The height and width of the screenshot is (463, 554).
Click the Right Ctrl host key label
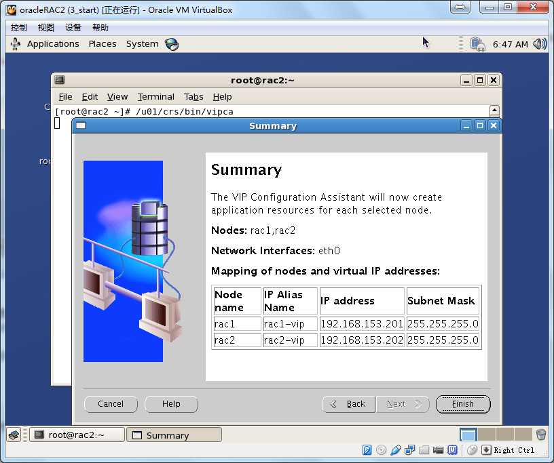(514, 450)
